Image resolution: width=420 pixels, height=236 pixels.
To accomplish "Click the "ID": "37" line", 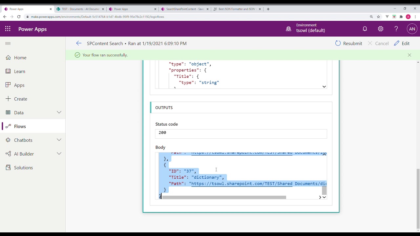I will (182, 171).
